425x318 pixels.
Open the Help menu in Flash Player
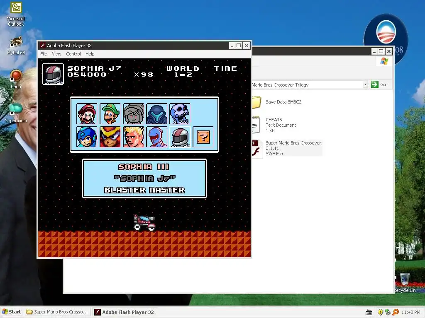(90, 54)
